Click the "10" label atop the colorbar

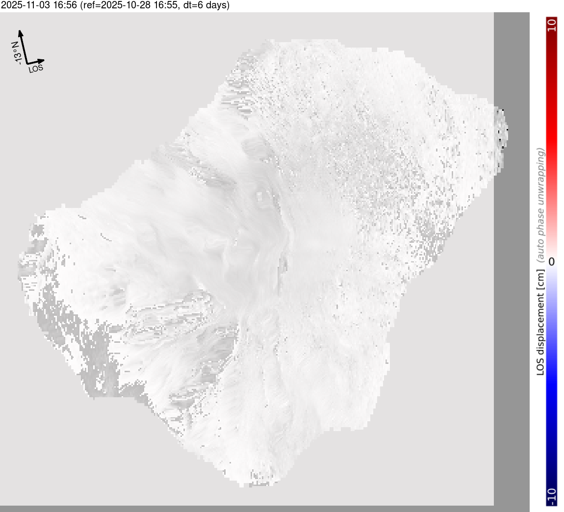(551, 25)
